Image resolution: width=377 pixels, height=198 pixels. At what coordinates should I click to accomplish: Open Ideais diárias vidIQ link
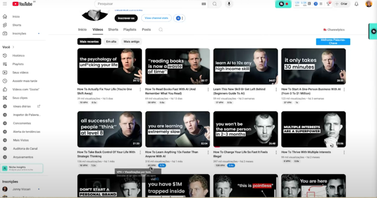[22, 106]
